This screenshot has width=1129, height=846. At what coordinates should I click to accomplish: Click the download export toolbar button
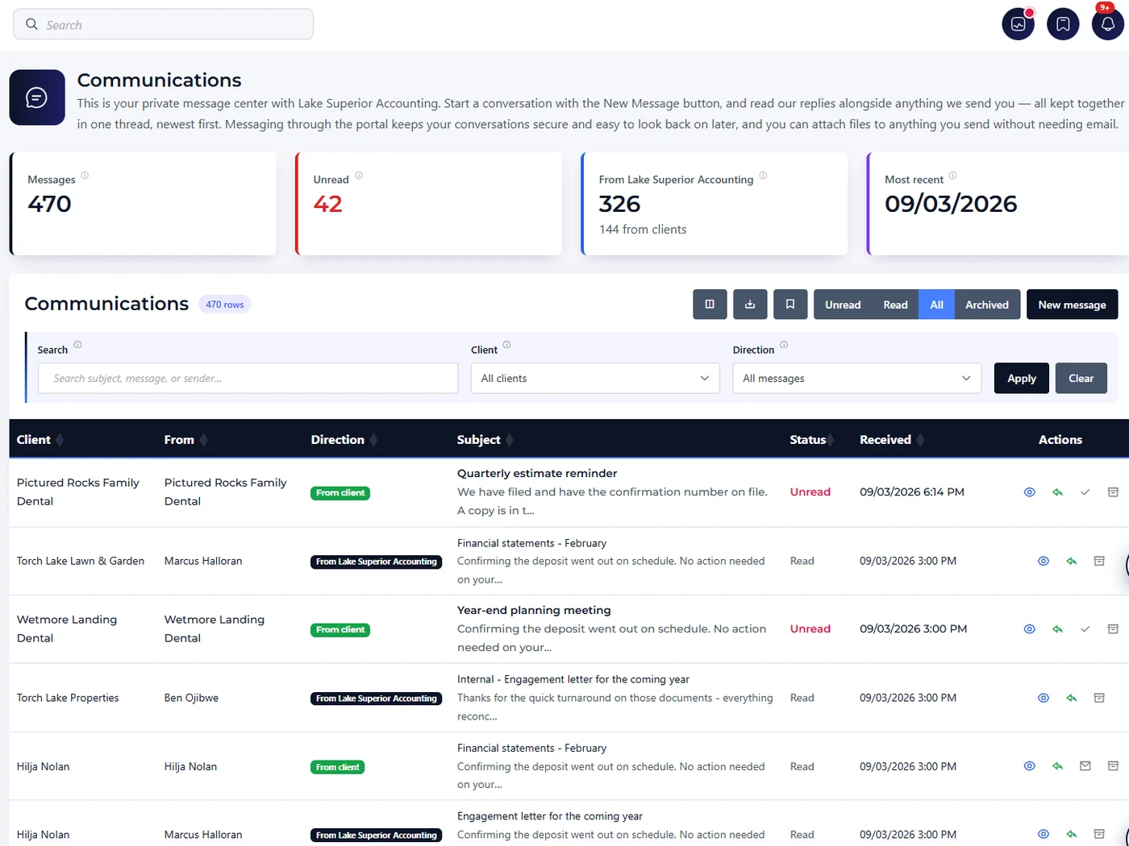(750, 305)
